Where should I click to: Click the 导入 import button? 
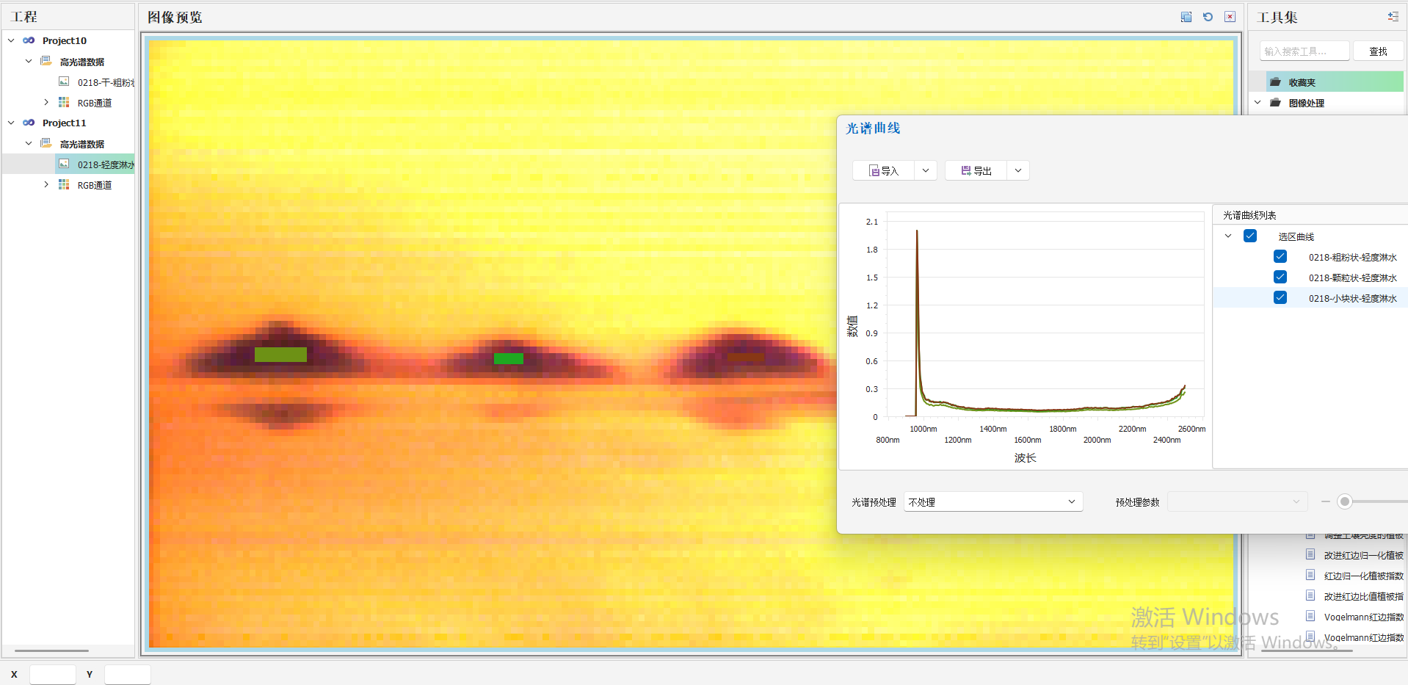[x=883, y=170]
